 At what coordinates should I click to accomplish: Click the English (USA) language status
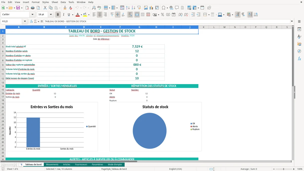tap(176, 169)
